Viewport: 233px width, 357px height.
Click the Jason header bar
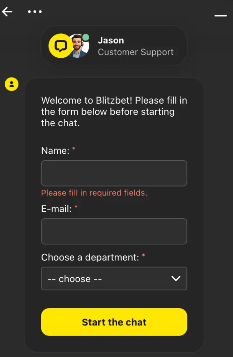pyautogui.click(x=114, y=46)
